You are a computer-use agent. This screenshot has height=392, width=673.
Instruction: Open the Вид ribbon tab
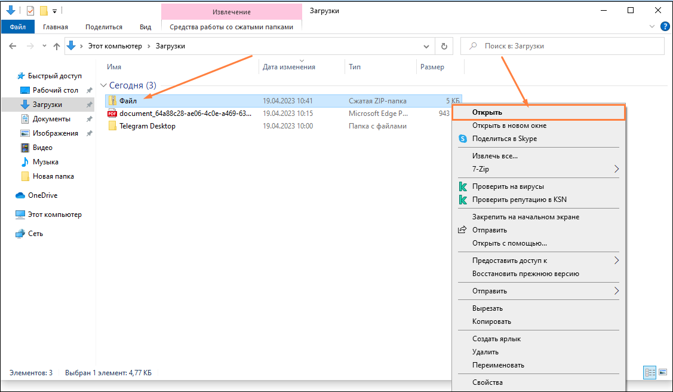click(x=145, y=27)
